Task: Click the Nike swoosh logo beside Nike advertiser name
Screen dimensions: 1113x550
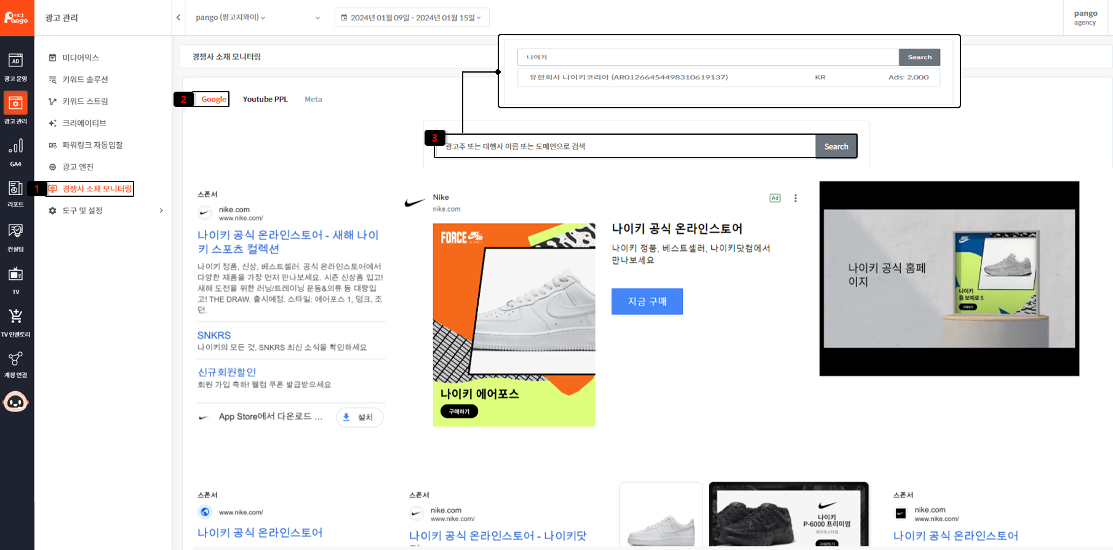Action: [x=415, y=202]
